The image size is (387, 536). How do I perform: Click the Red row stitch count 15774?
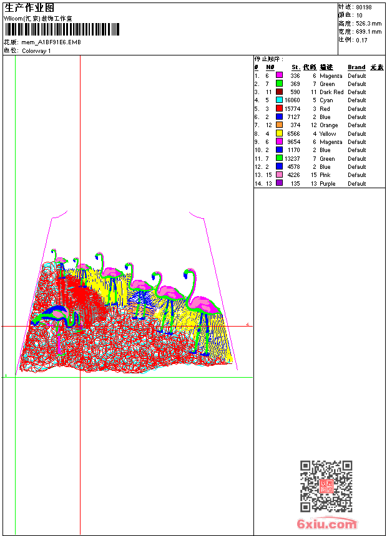pyautogui.click(x=292, y=108)
